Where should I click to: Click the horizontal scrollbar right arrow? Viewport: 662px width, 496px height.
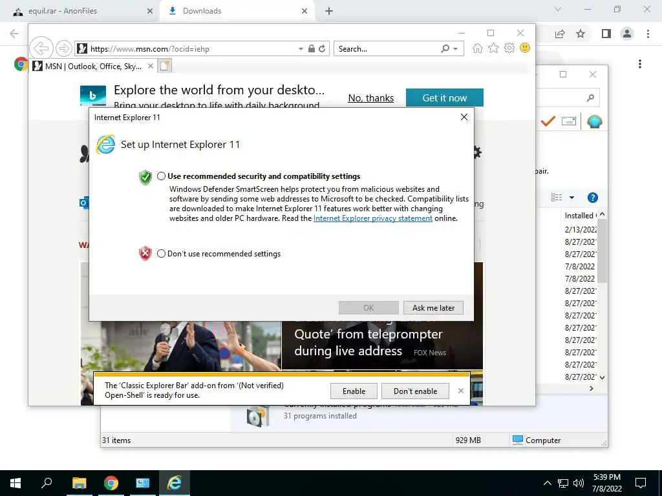[592, 388]
